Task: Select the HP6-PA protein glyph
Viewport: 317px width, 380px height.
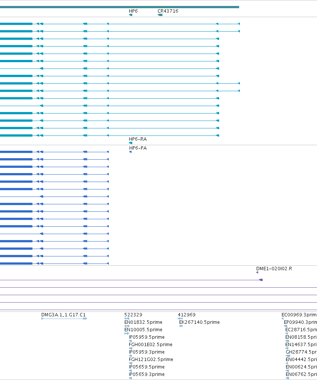Action: 130,152
